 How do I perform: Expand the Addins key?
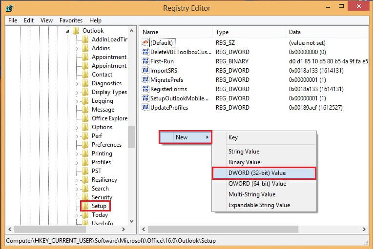(77, 49)
